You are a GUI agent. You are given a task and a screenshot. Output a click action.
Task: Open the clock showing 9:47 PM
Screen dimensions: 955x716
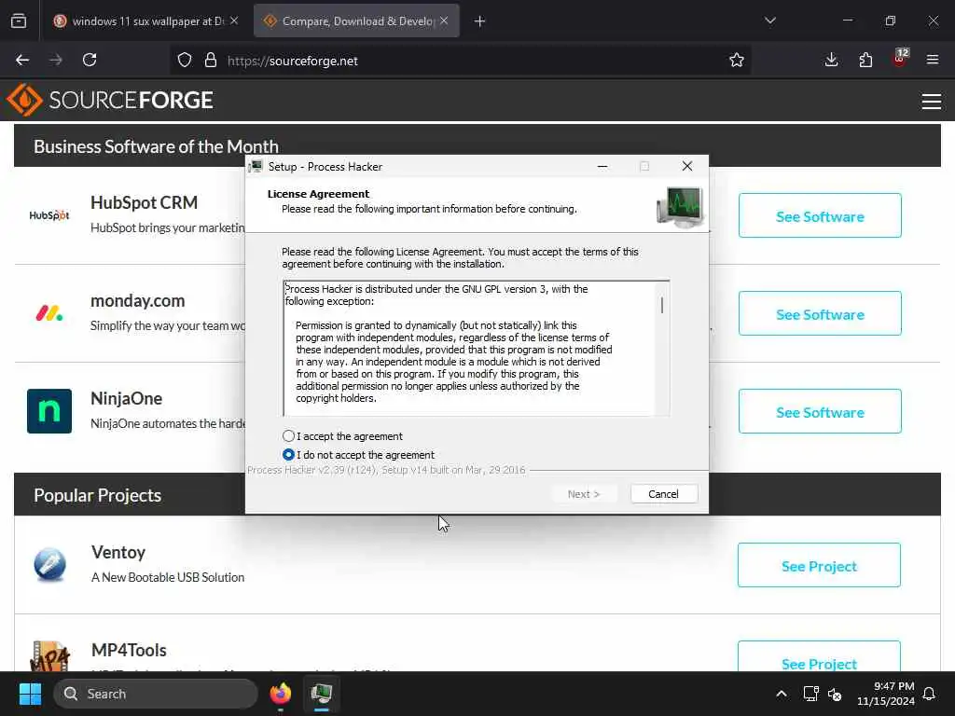tap(885, 694)
